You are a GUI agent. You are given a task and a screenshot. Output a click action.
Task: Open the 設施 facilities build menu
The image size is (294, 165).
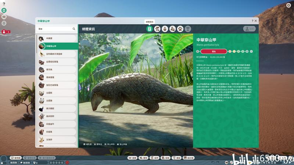point(166,158)
